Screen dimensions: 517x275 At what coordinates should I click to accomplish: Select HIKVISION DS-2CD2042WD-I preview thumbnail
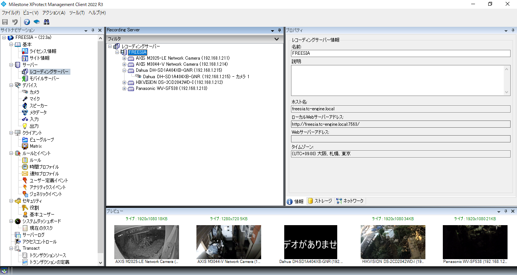click(393, 242)
